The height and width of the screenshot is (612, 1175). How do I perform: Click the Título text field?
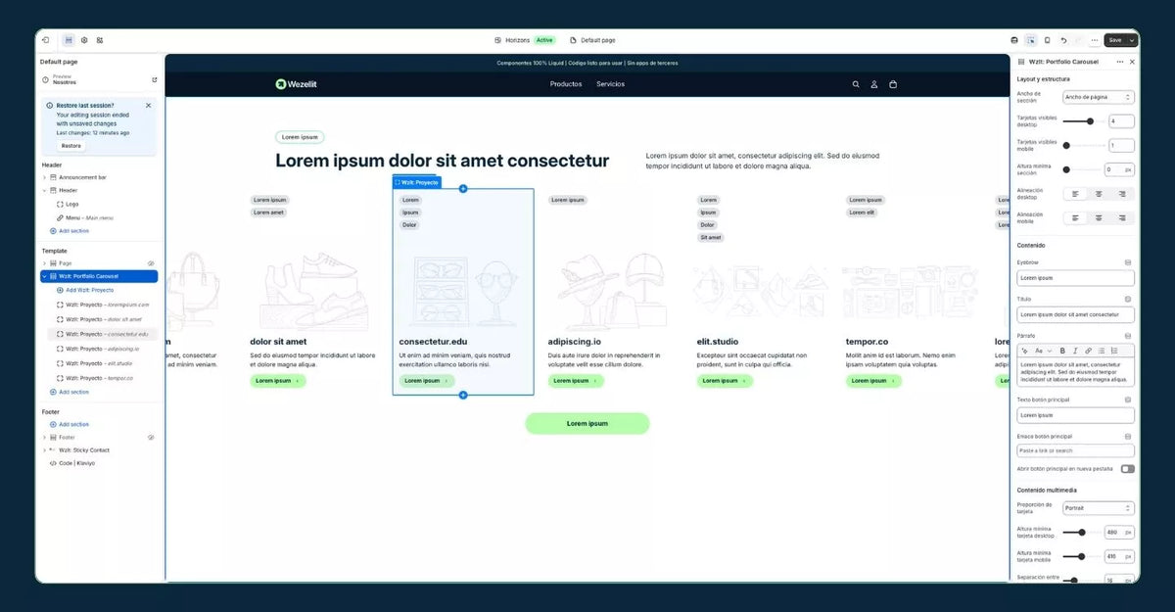[x=1075, y=314]
